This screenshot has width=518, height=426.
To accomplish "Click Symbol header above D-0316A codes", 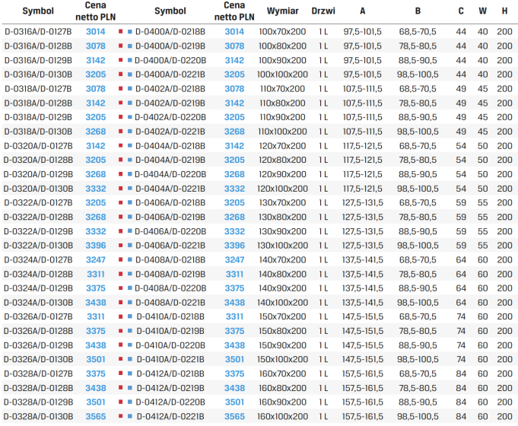I will coord(38,11).
